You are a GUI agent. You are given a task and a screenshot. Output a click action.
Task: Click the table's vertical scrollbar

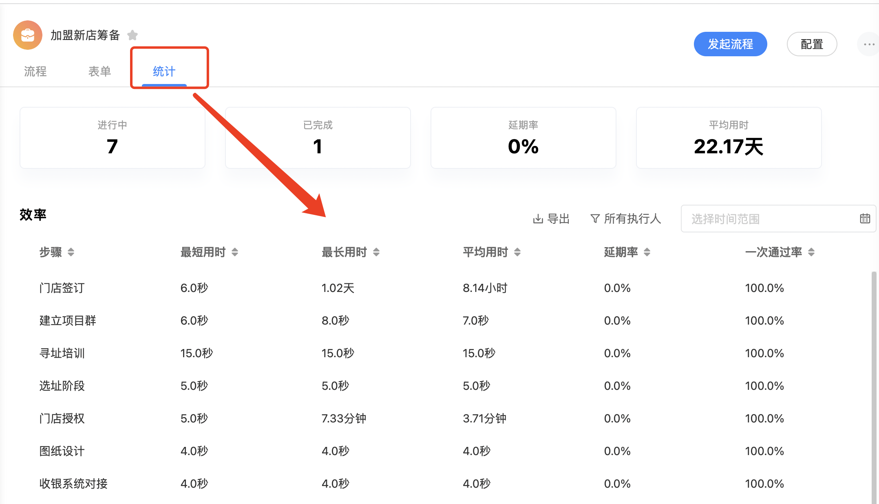[x=873, y=367]
